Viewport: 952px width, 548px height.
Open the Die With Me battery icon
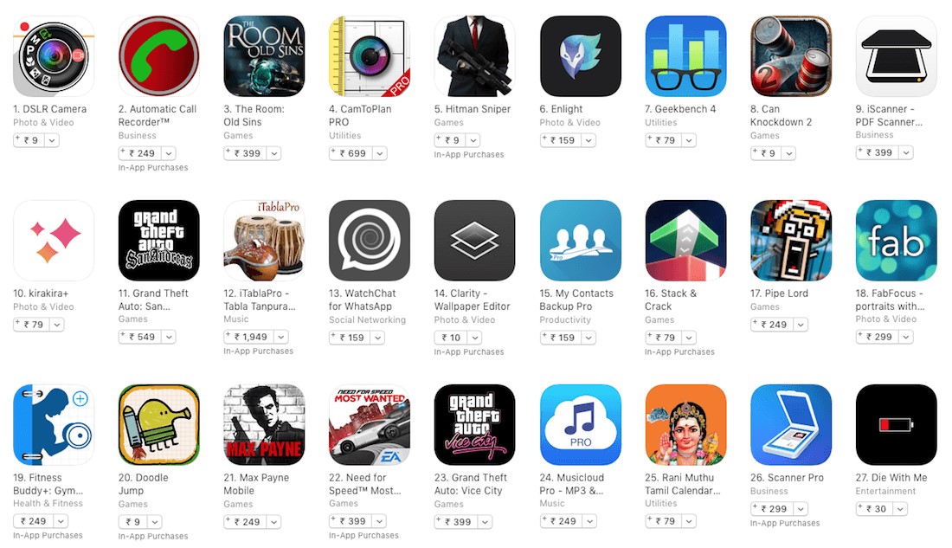[x=896, y=425]
